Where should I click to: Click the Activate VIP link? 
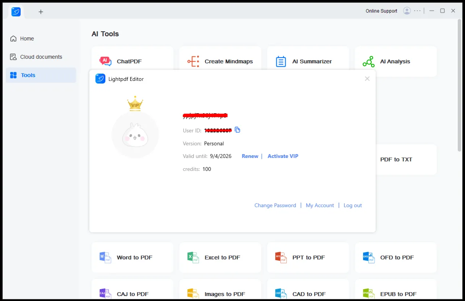tap(283, 156)
